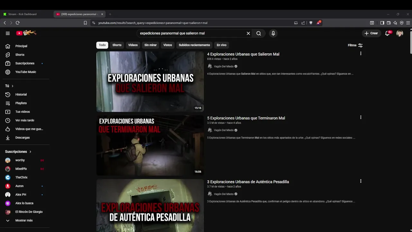The height and width of the screenshot is (232, 412).
Task: Click the share page icon in address bar
Action: pos(303,23)
